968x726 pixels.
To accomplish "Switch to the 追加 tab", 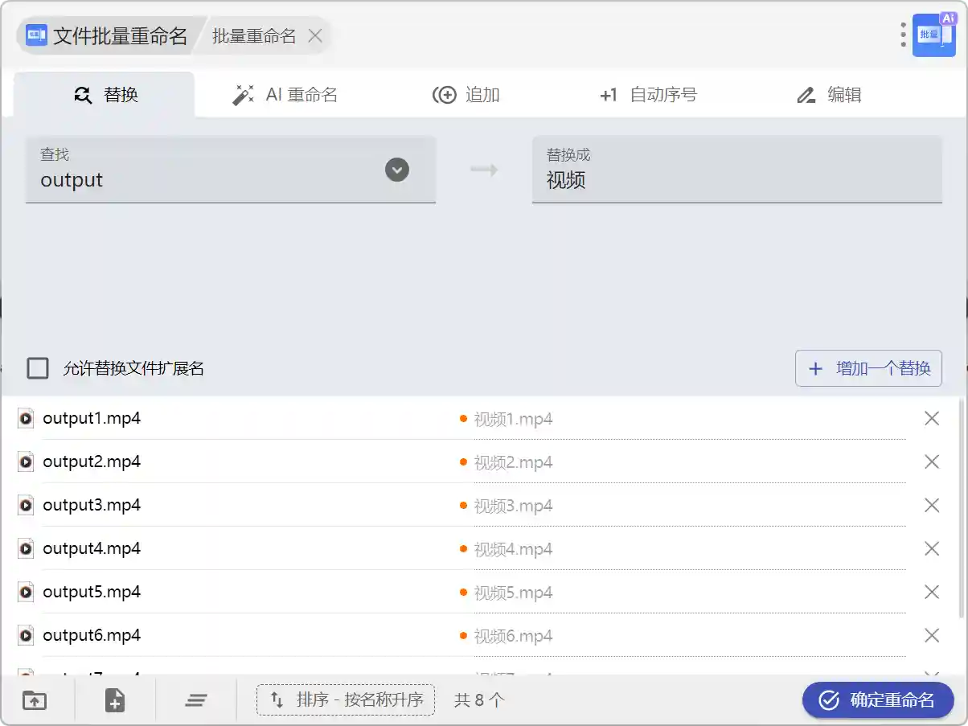I will 466,95.
